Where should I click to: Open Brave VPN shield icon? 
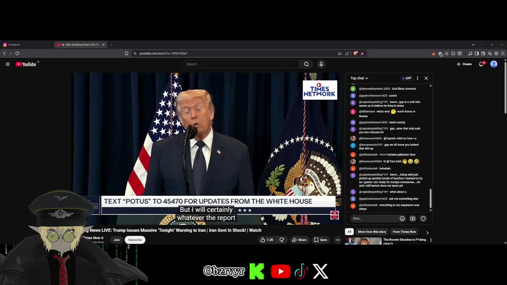496,53
